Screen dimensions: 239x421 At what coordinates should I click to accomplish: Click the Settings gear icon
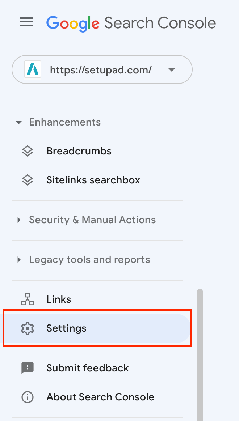click(x=28, y=328)
